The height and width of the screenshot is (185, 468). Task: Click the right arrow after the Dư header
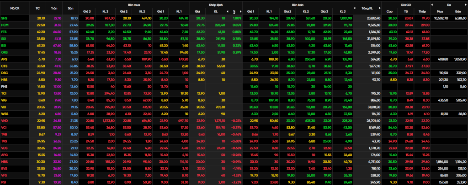(x=466, y=5)
